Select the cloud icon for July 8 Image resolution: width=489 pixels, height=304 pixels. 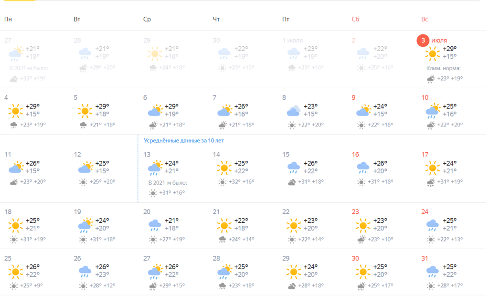tap(294, 111)
